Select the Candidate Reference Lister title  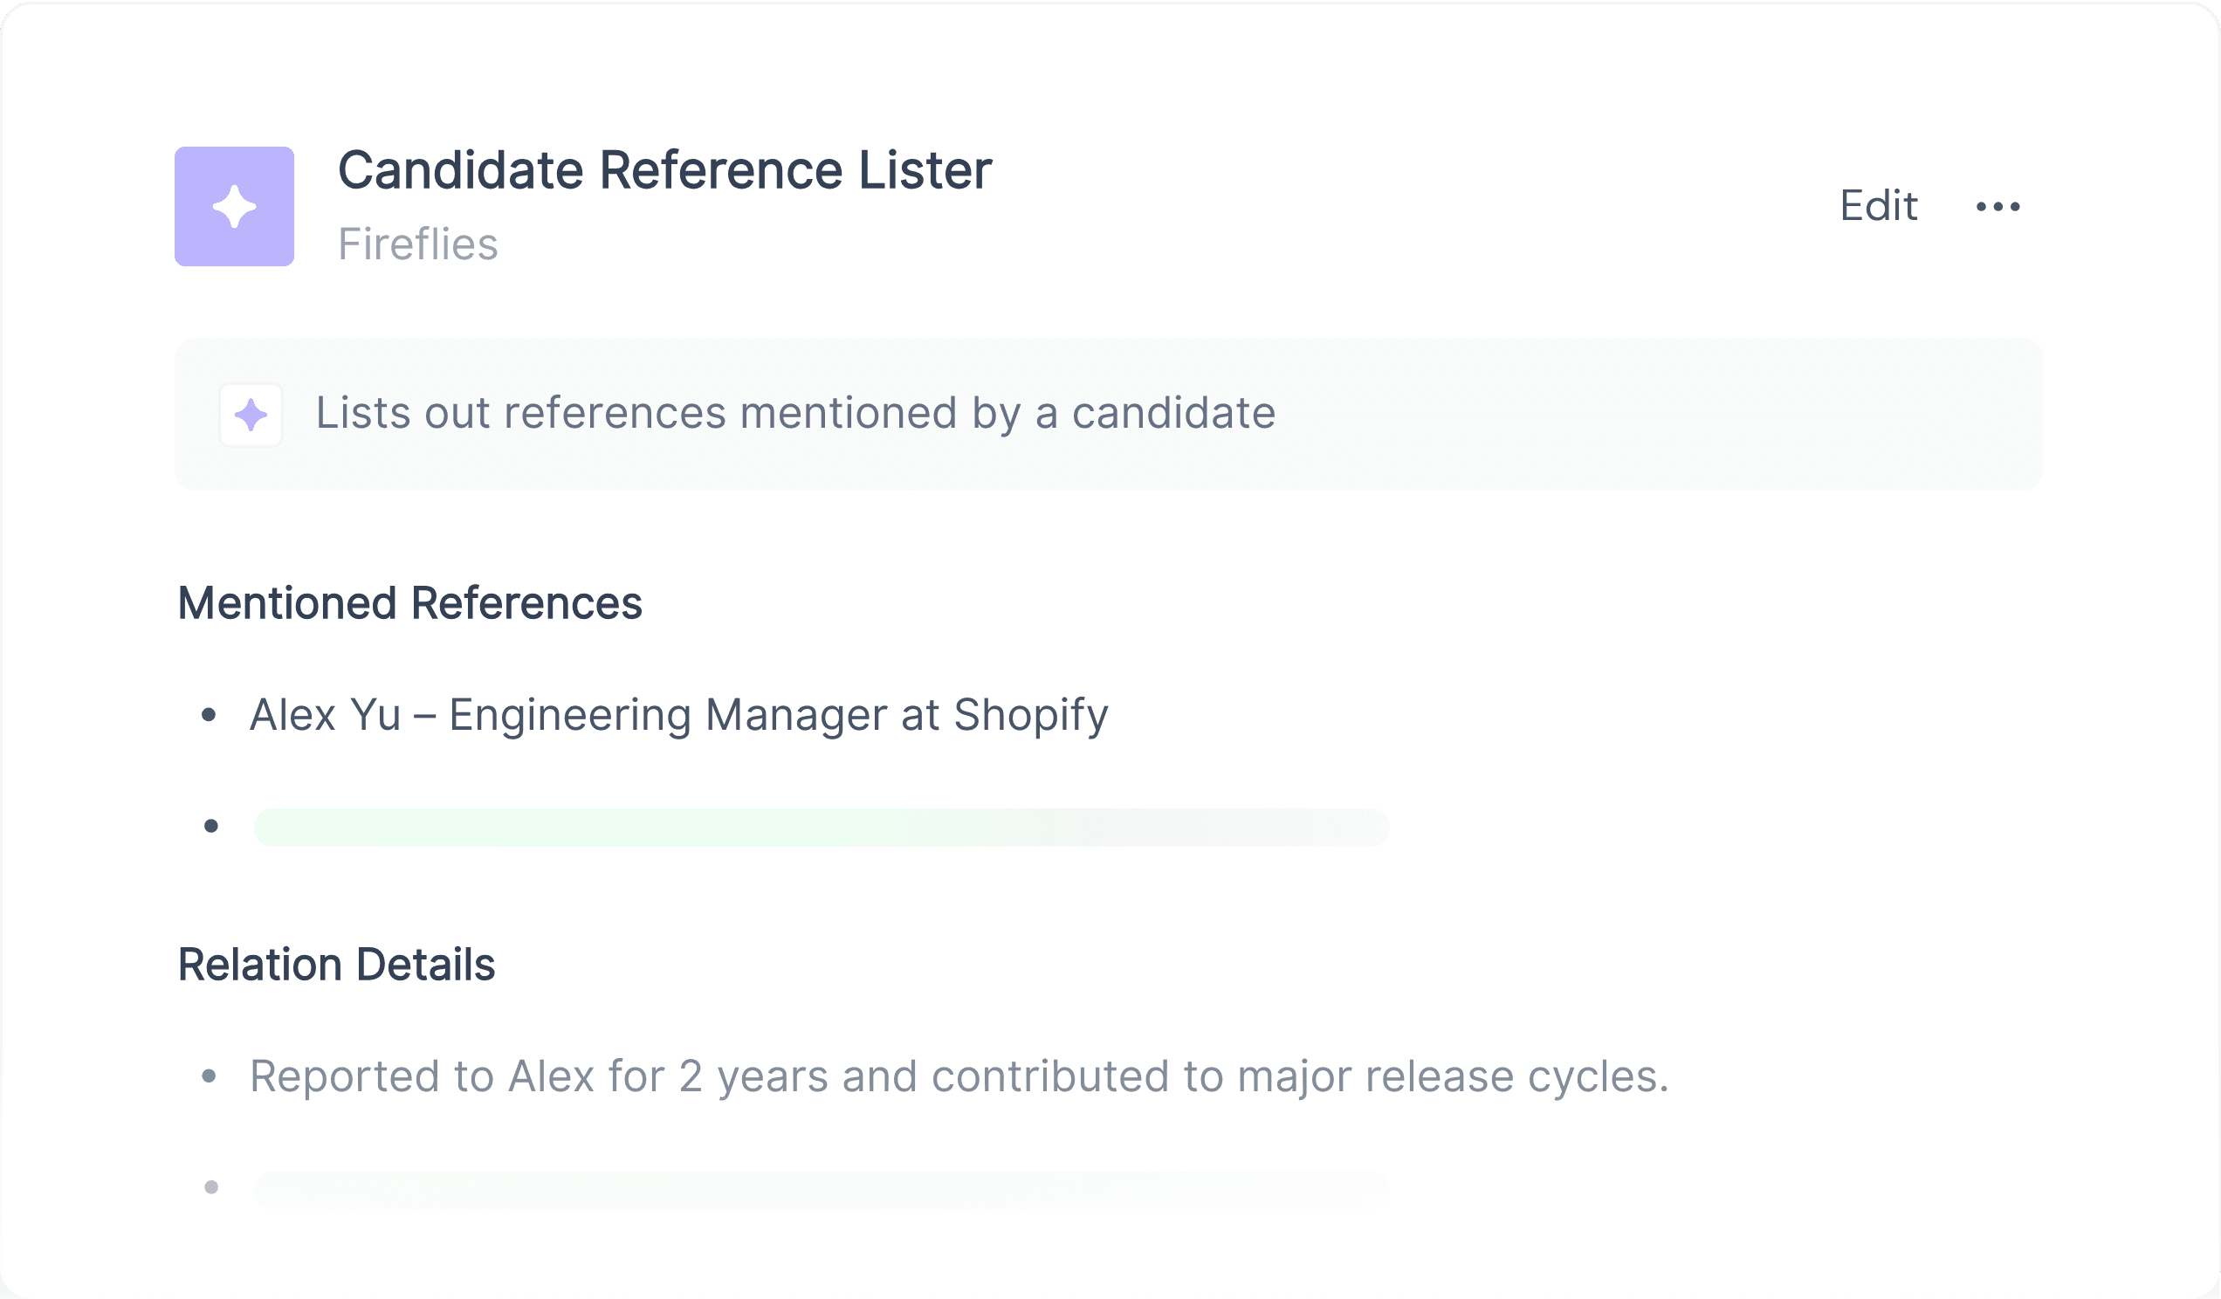(x=664, y=169)
